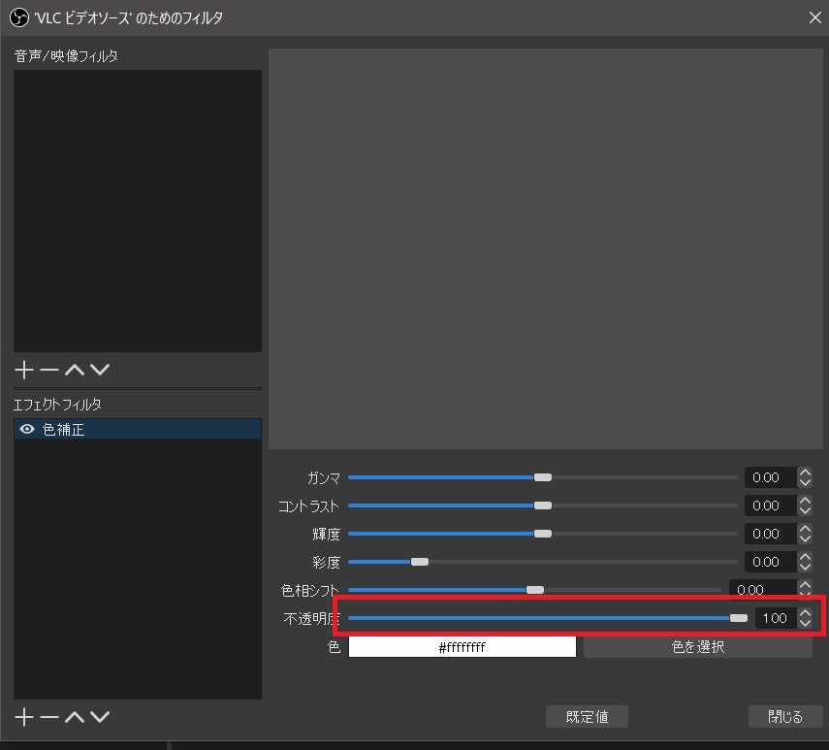The image size is (829, 750).
Task: Add a new audio/video filter with plus icon
Action: click(24, 370)
